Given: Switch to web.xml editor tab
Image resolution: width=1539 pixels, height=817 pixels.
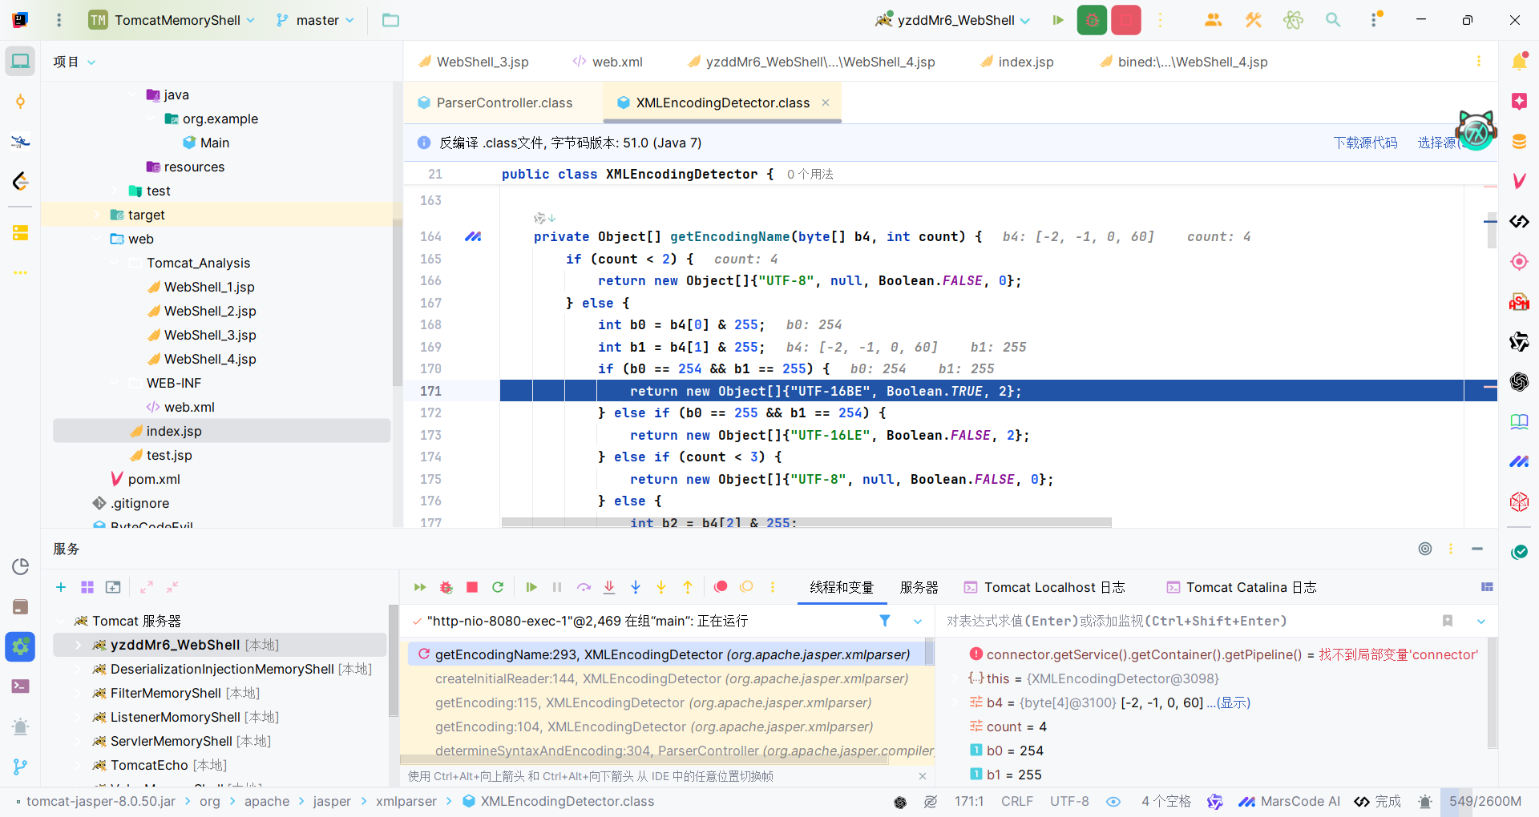Looking at the screenshot, I should 607,62.
